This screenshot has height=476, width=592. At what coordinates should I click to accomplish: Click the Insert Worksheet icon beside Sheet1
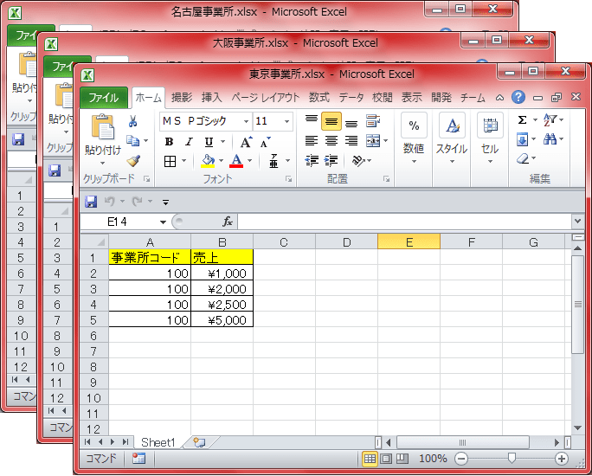[x=199, y=442]
